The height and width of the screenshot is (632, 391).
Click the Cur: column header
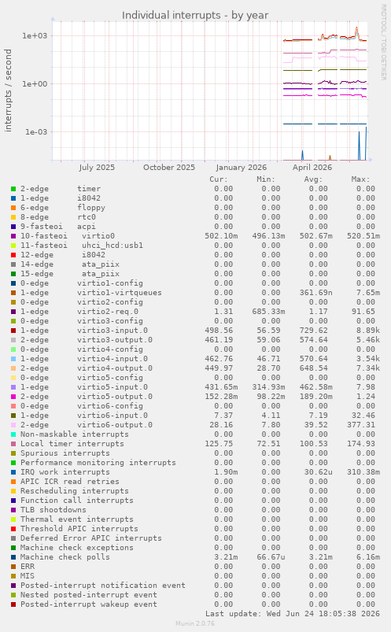(219, 179)
